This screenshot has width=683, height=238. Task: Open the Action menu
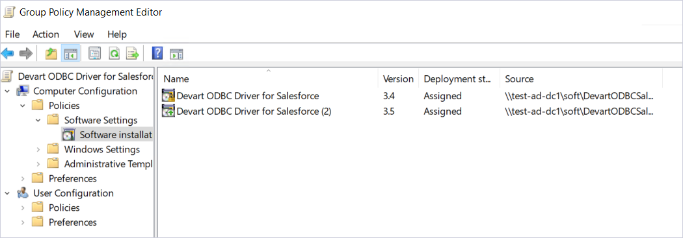point(46,34)
